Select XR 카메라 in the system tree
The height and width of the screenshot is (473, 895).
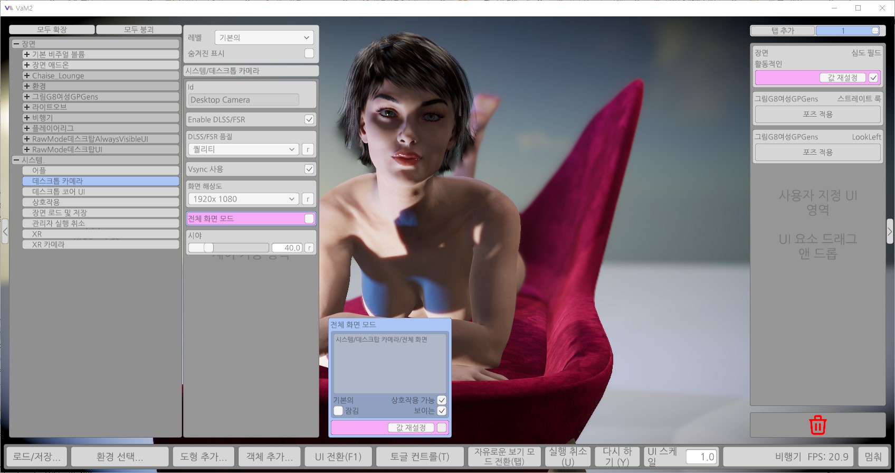click(49, 244)
